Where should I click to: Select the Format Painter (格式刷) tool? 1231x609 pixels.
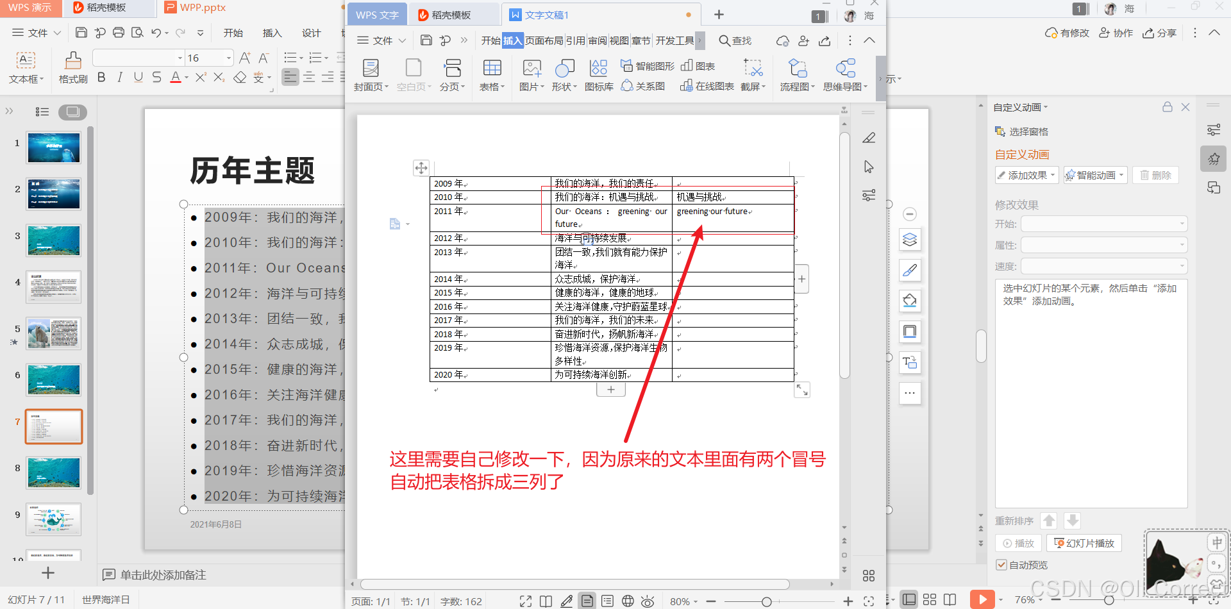[x=73, y=67]
